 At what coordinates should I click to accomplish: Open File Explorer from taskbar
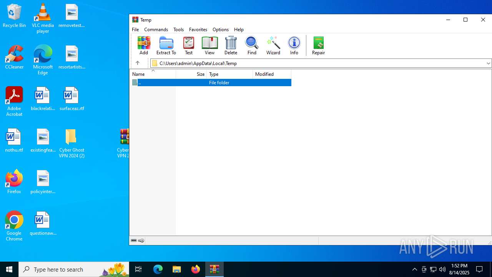point(177,269)
